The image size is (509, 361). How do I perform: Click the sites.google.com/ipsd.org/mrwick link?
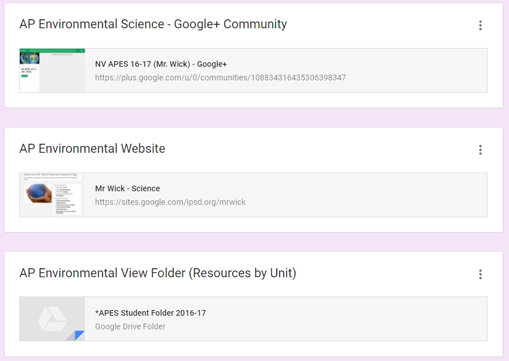point(170,202)
